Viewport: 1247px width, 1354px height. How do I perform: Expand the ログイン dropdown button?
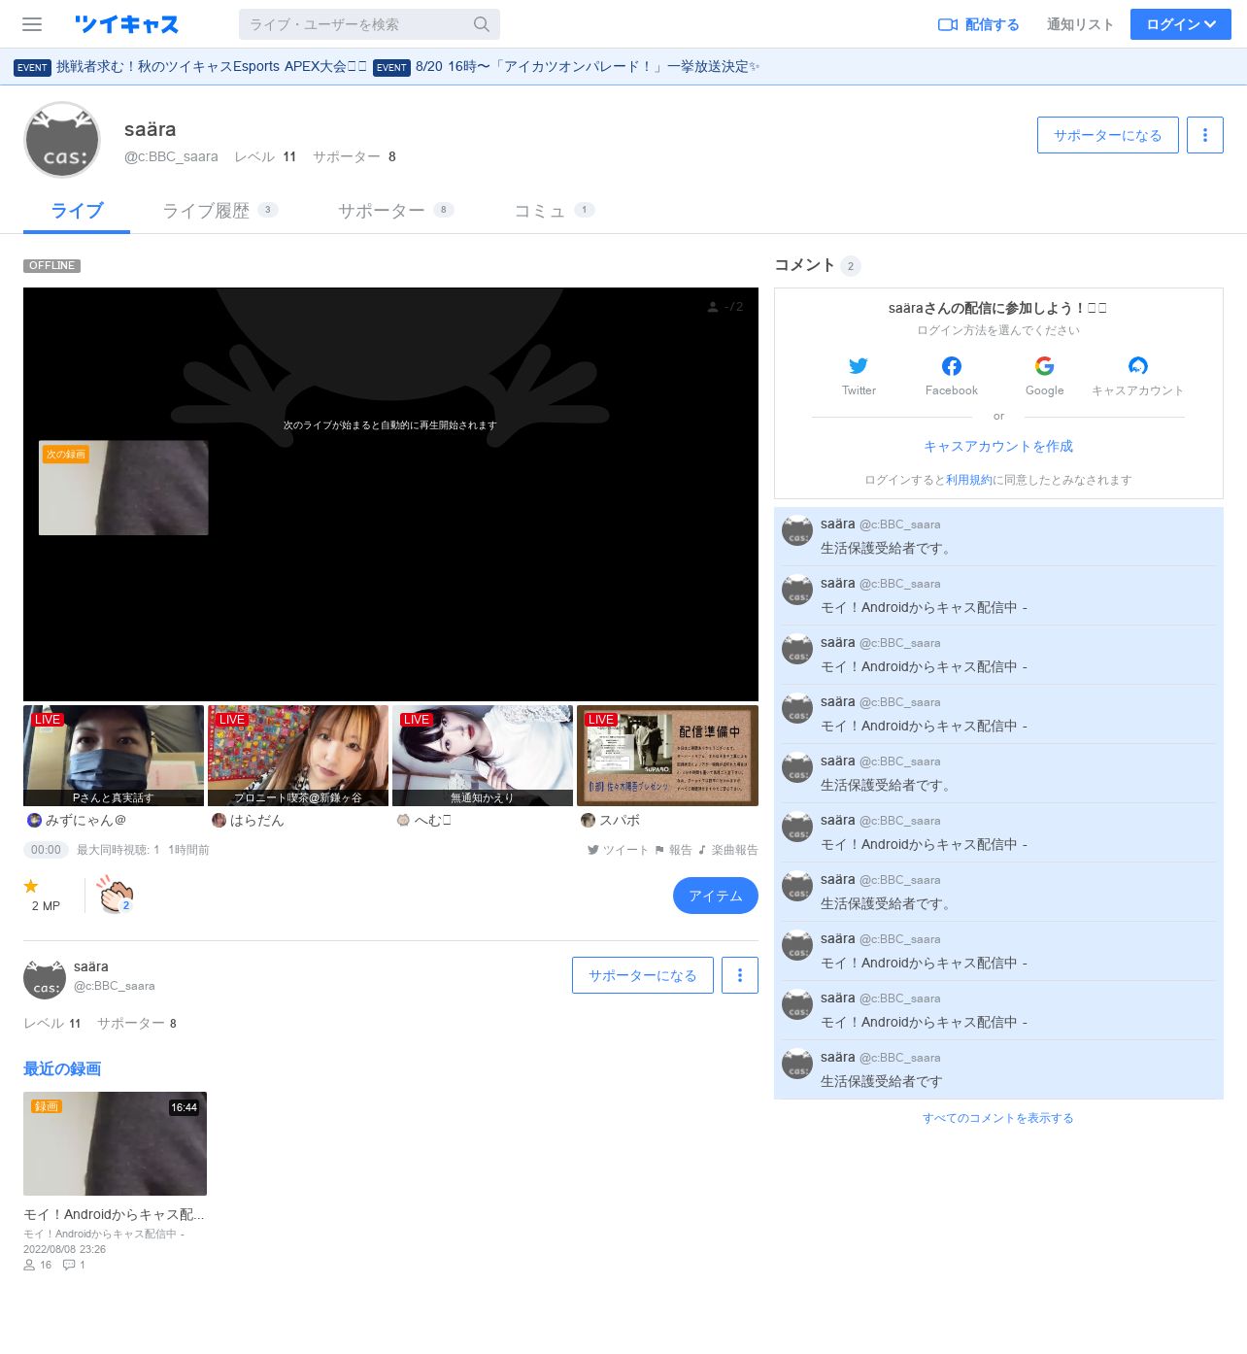point(1181,24)
